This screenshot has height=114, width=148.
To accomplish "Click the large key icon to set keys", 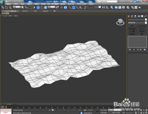I will [x=97, y=111].
